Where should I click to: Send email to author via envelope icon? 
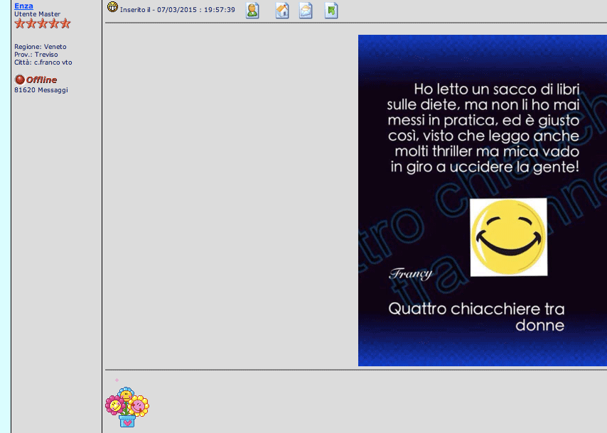coord(306,10)
